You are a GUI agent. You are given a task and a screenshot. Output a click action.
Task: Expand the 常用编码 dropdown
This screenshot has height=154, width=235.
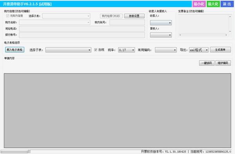[166, 50]
